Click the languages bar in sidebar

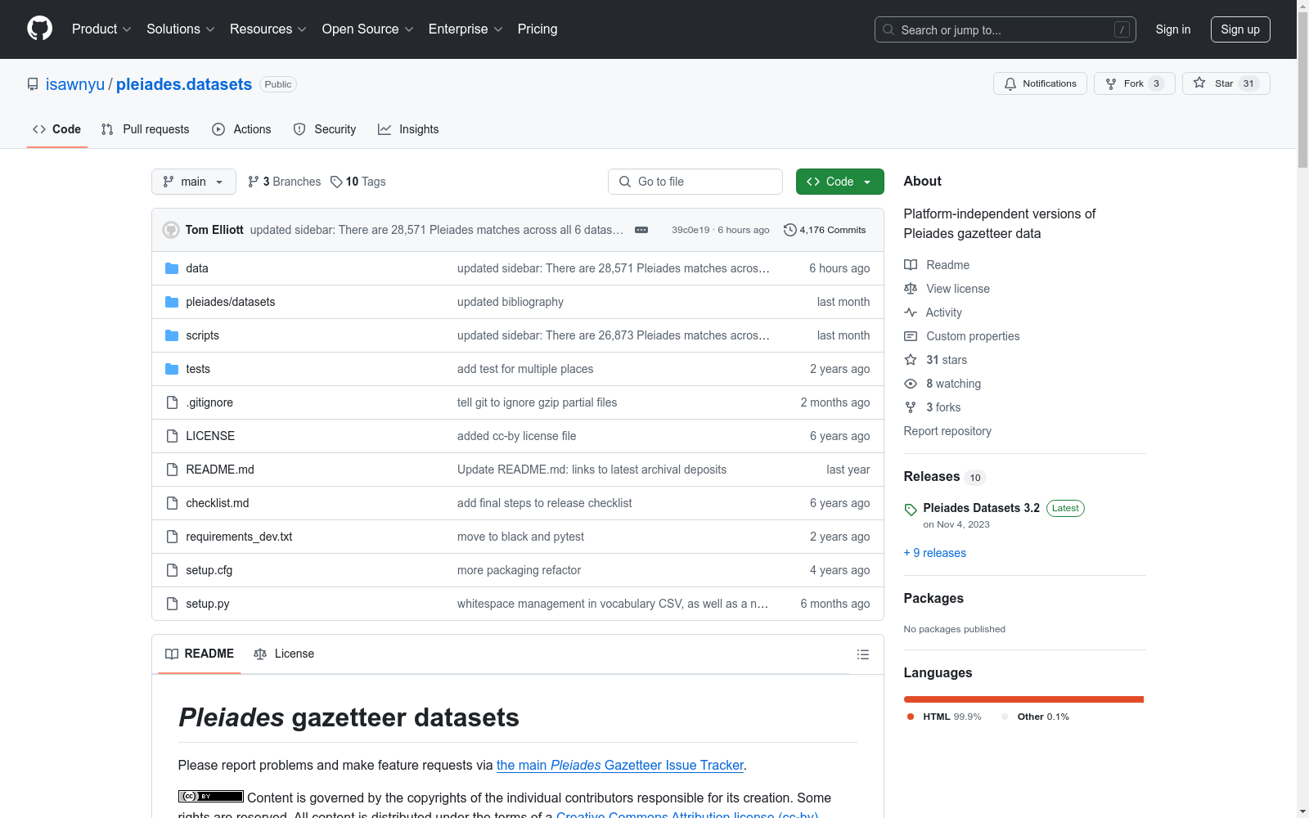coord(1023,699)
